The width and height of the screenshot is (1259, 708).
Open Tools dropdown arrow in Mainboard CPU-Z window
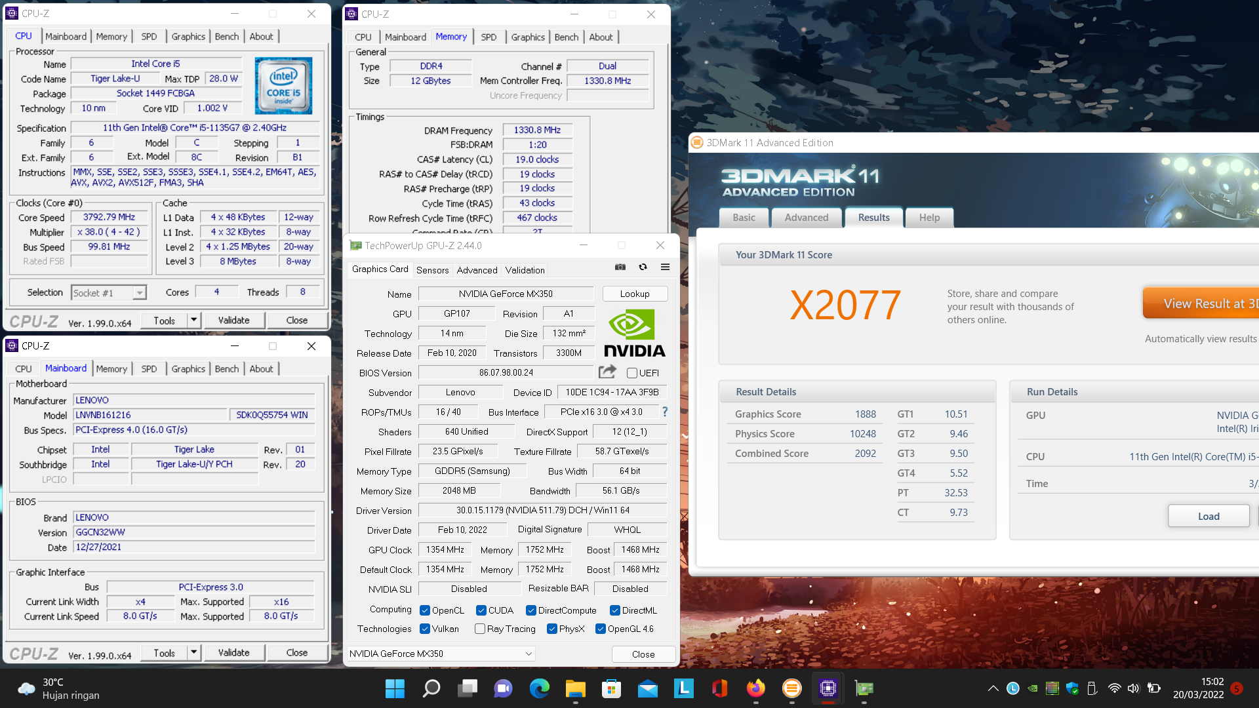tap(193, 652)
